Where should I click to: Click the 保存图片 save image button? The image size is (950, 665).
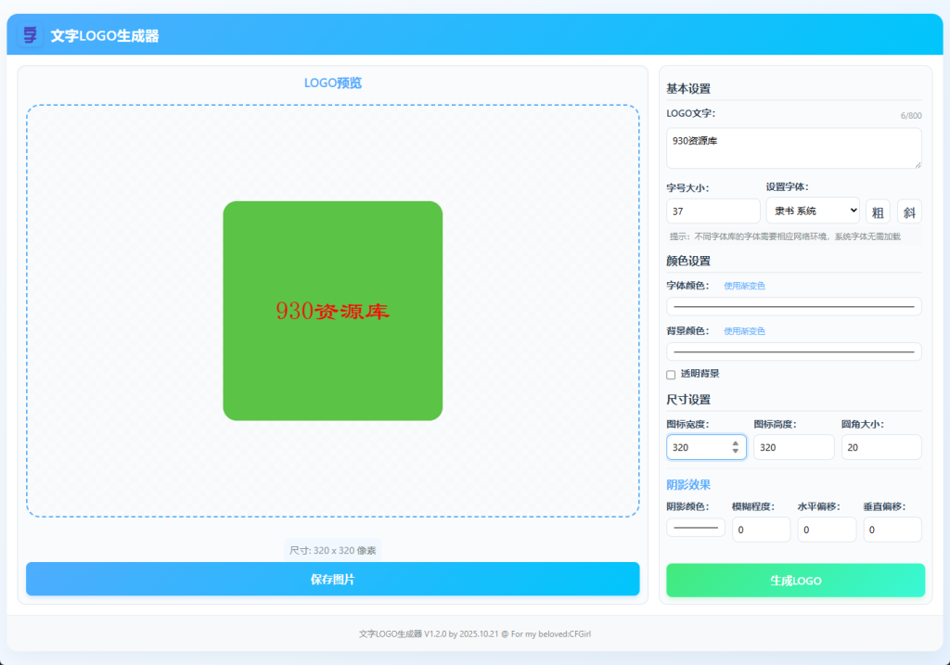[333, 578]
